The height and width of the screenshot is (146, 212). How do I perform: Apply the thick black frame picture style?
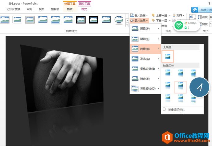tap(94, 20)
